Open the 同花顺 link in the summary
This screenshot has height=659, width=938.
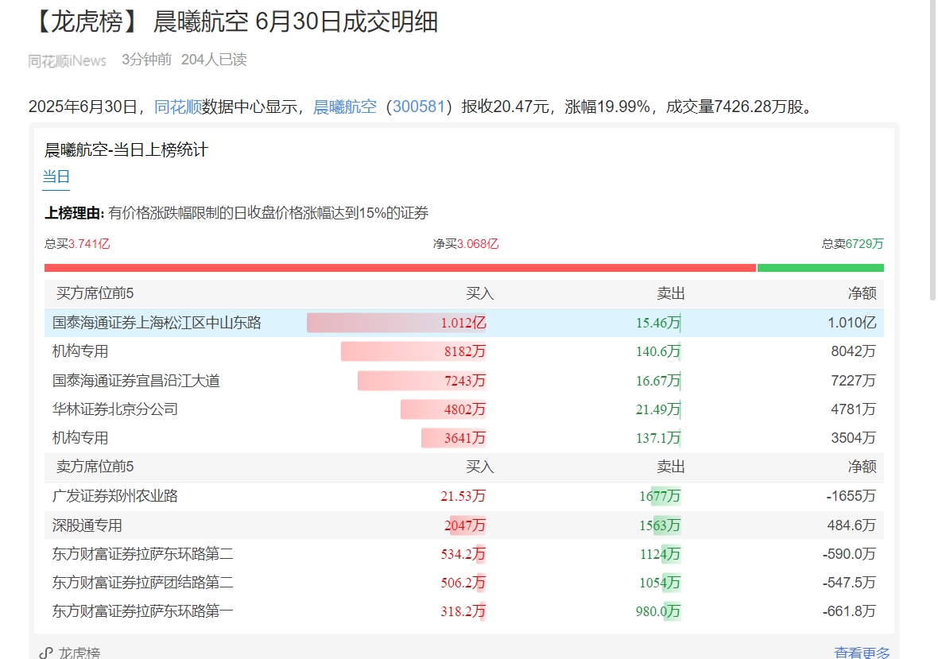coord(178,107)
